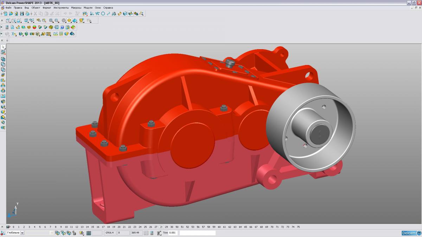Click the solid Boolean subtraction icon in sidebar

[3, 64]
